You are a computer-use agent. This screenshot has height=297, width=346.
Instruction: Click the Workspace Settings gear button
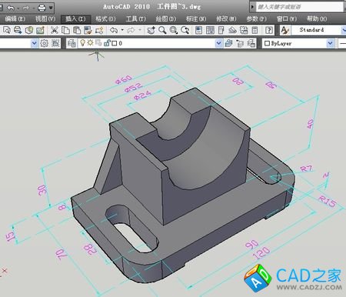44,43
